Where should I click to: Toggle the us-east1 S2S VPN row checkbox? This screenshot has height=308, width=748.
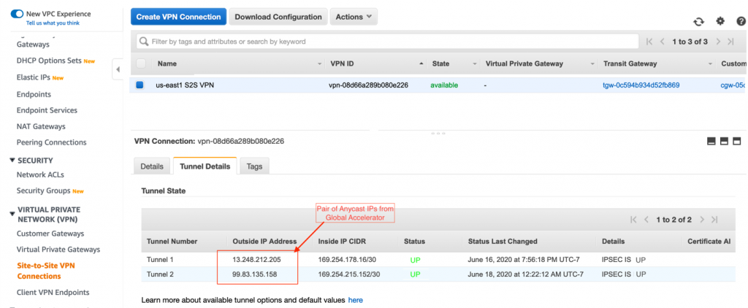tap(140, 85)
